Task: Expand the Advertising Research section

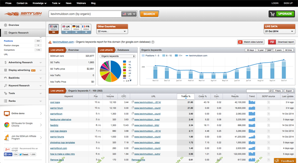Action: pyautogui.click(x=40, y=63)
